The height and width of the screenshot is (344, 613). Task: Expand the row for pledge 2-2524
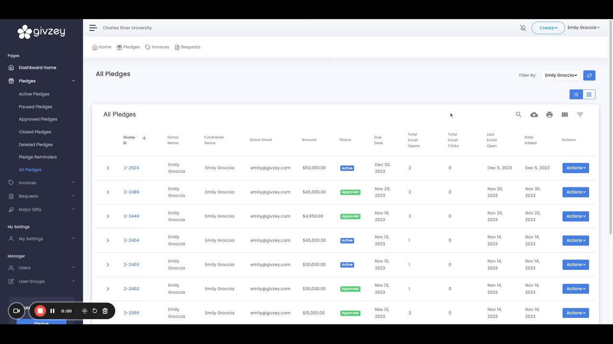coord(108,168)
